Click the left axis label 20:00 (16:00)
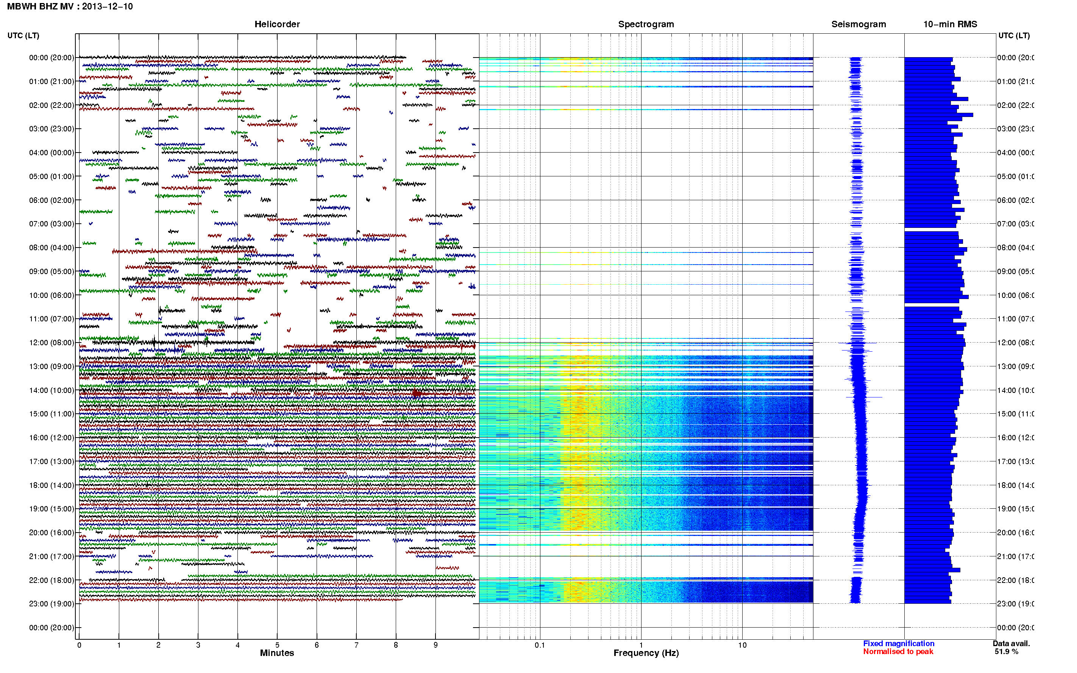The image size is (1077, 673). [x=52, y=533]
